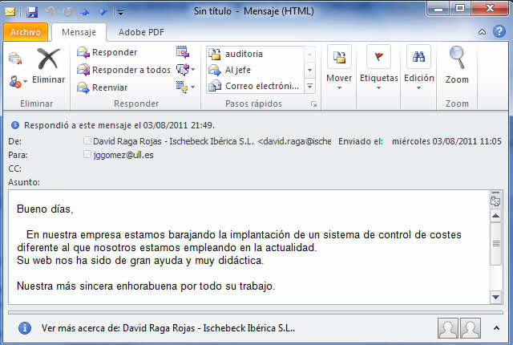
Task: Open the Etiquetas flag menu
Action: (x=378, y=67)
